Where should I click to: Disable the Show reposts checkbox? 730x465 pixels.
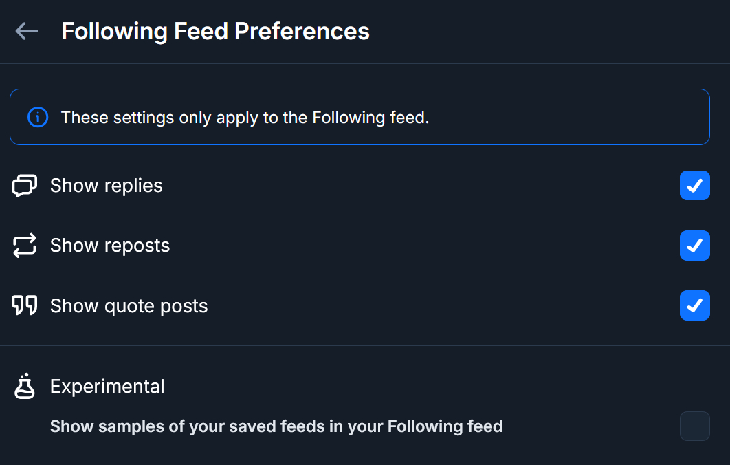tap(694, 246)
